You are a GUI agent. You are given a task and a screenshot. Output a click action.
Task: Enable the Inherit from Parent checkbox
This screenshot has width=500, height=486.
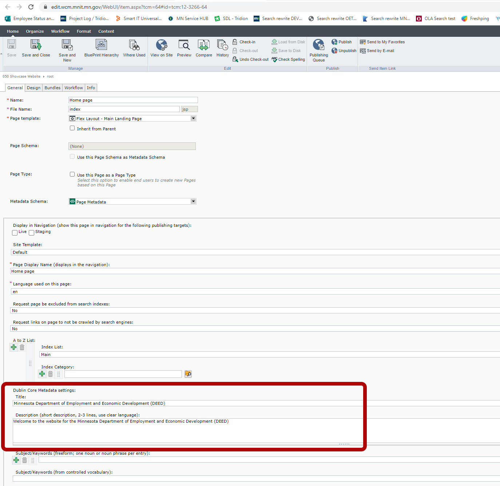point(72,128)
